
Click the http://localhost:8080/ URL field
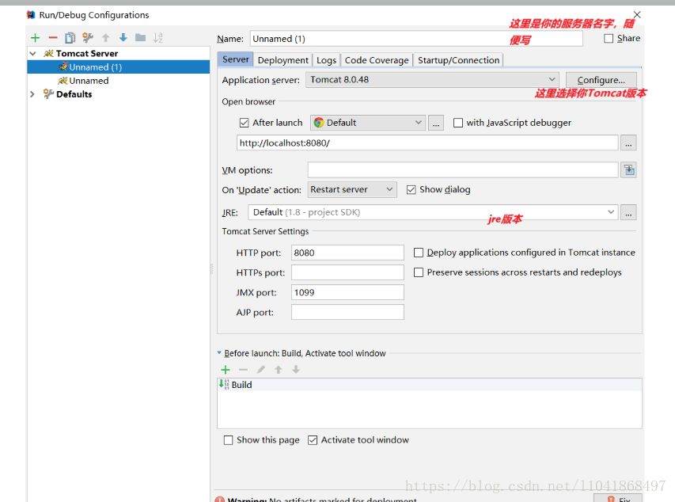pos(427,143)
